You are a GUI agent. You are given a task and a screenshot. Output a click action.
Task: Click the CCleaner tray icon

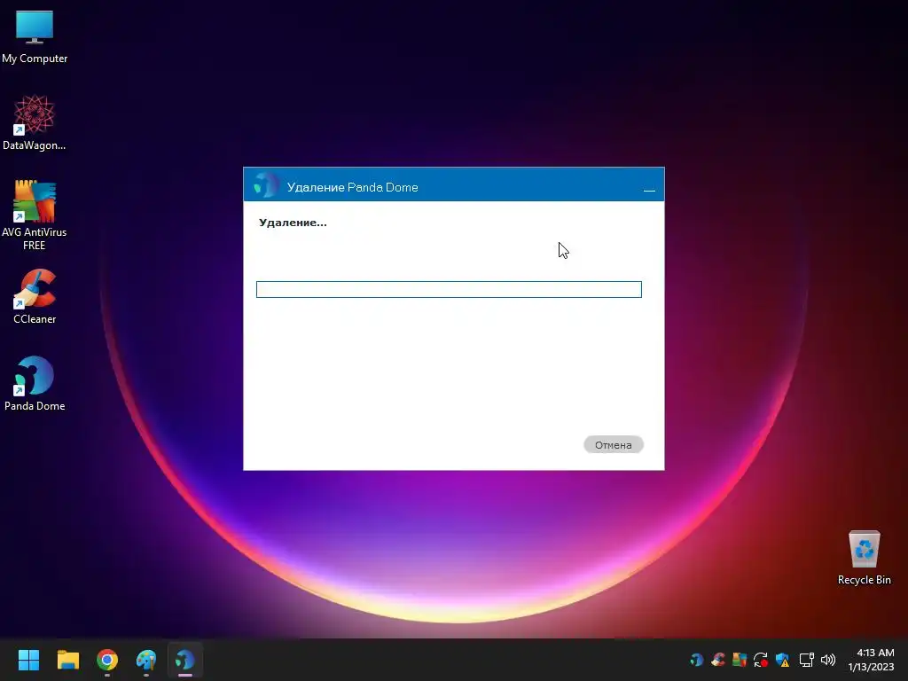point(718,660)
